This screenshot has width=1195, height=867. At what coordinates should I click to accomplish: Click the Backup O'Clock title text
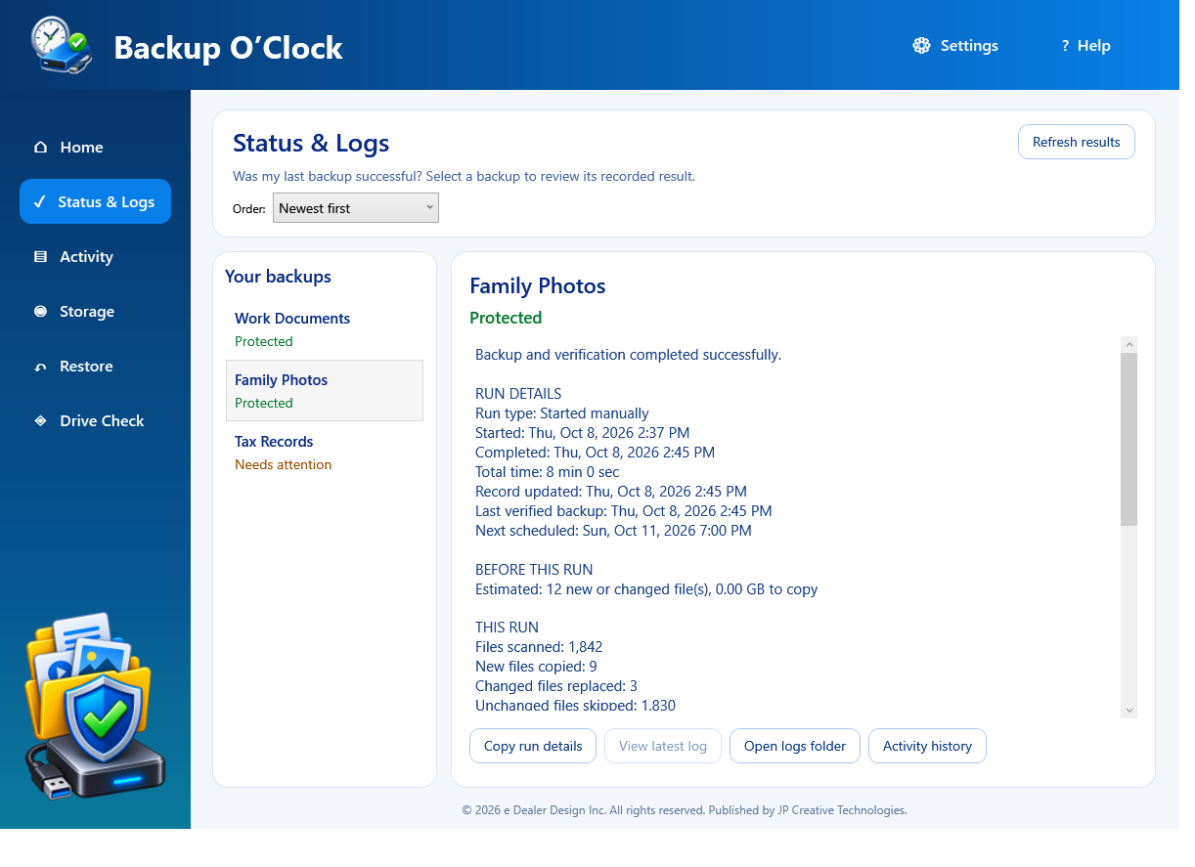(x=228, y=47)
